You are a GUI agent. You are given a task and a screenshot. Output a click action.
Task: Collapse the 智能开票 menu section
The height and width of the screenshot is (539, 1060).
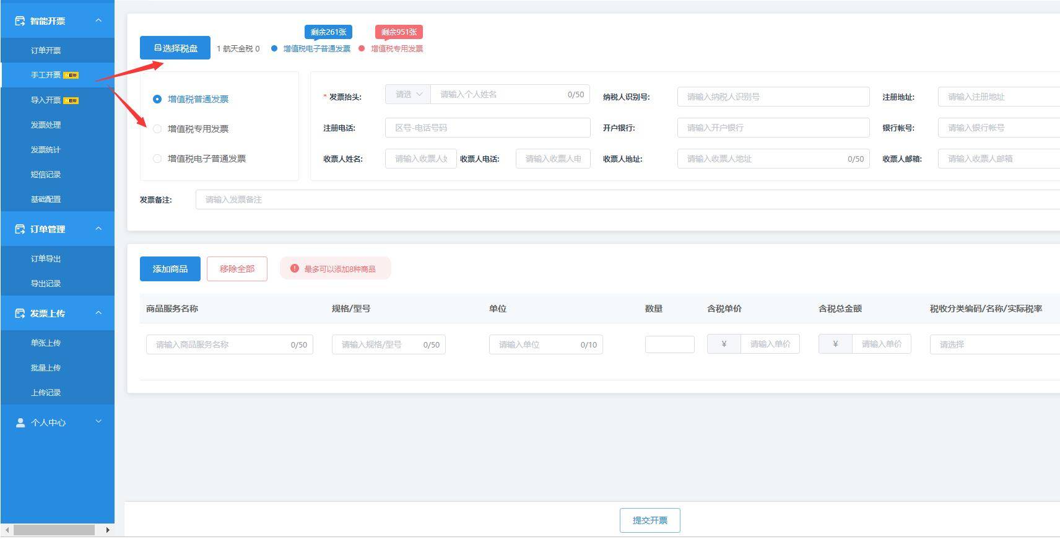coord(98,20)
